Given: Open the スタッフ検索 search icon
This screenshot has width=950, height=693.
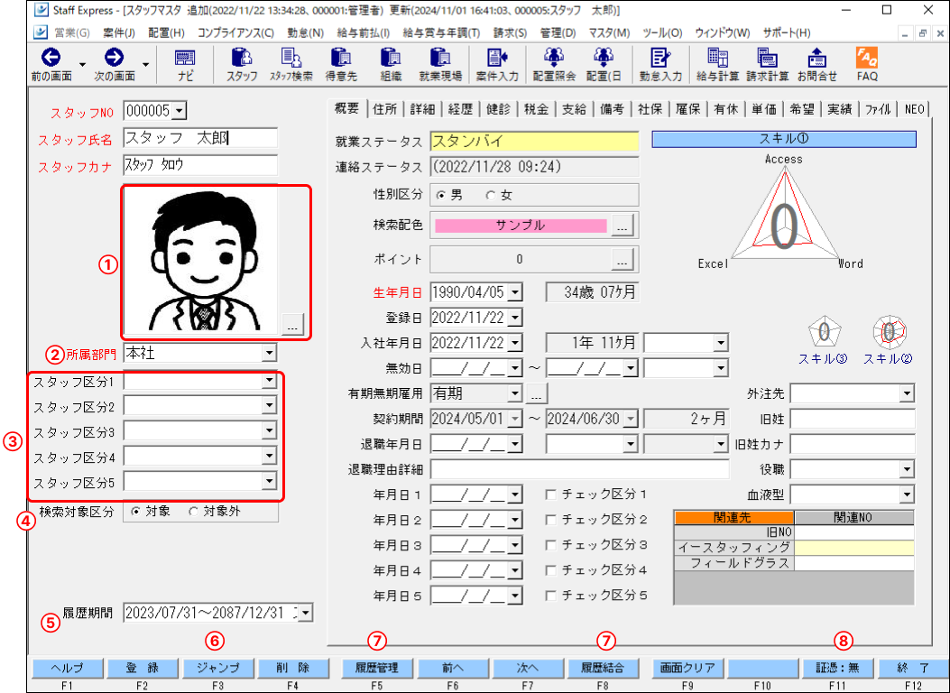Looking at the screenshot, I should pos(291,58).
